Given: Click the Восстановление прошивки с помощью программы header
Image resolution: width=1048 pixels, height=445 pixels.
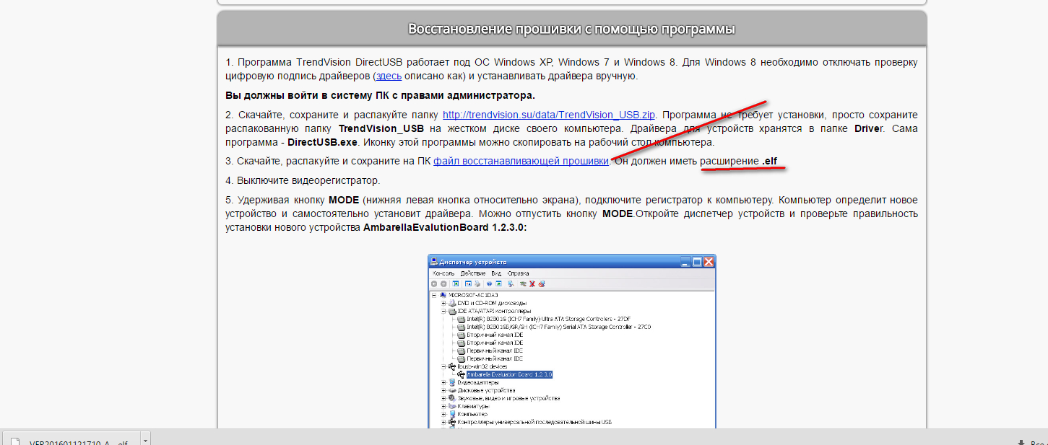Looking at the screenshot, I should 571,30.
